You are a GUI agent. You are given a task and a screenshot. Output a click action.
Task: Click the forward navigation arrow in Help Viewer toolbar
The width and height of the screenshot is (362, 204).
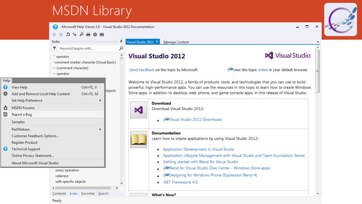point(61,34)
